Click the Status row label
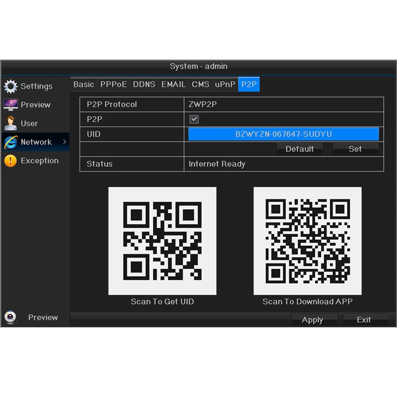 click(100, 164)
